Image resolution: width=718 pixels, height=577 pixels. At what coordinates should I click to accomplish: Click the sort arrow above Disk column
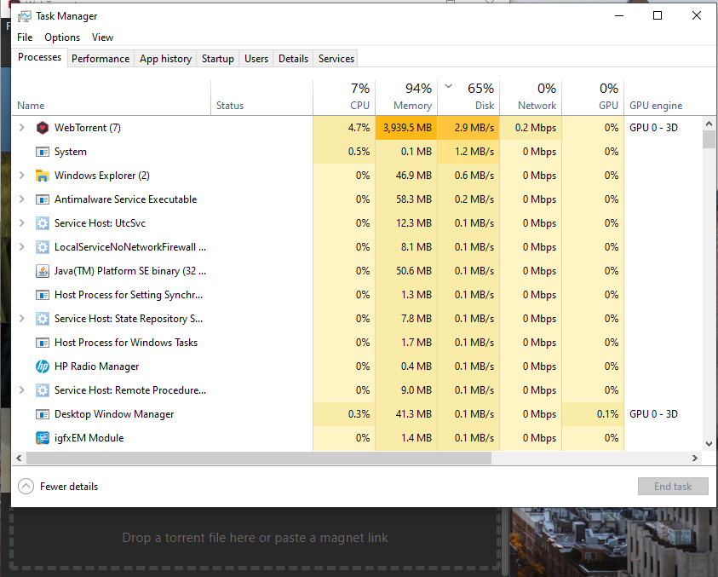pos(449,86)
